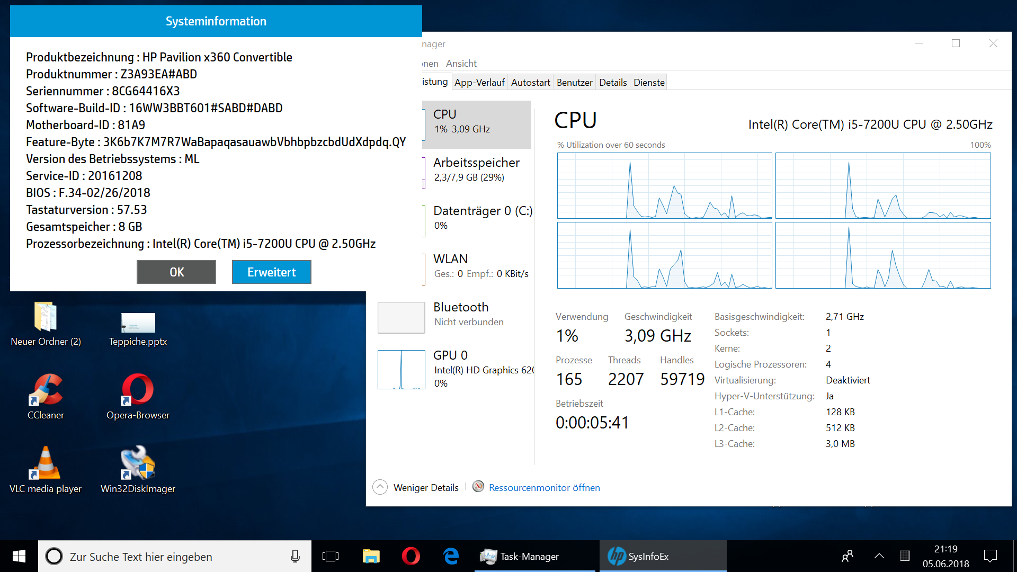Viewport: 1017px width, 572px height.
Task: Click the Task View taskbar button
Action: 331,556
